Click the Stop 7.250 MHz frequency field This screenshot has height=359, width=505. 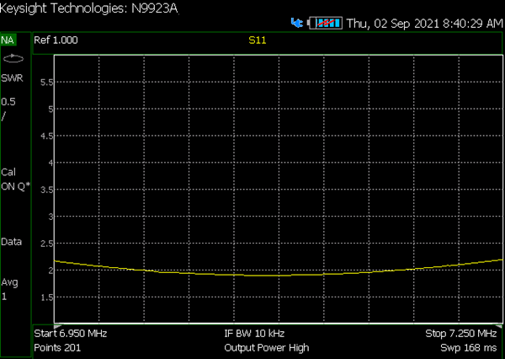point(461,333)
